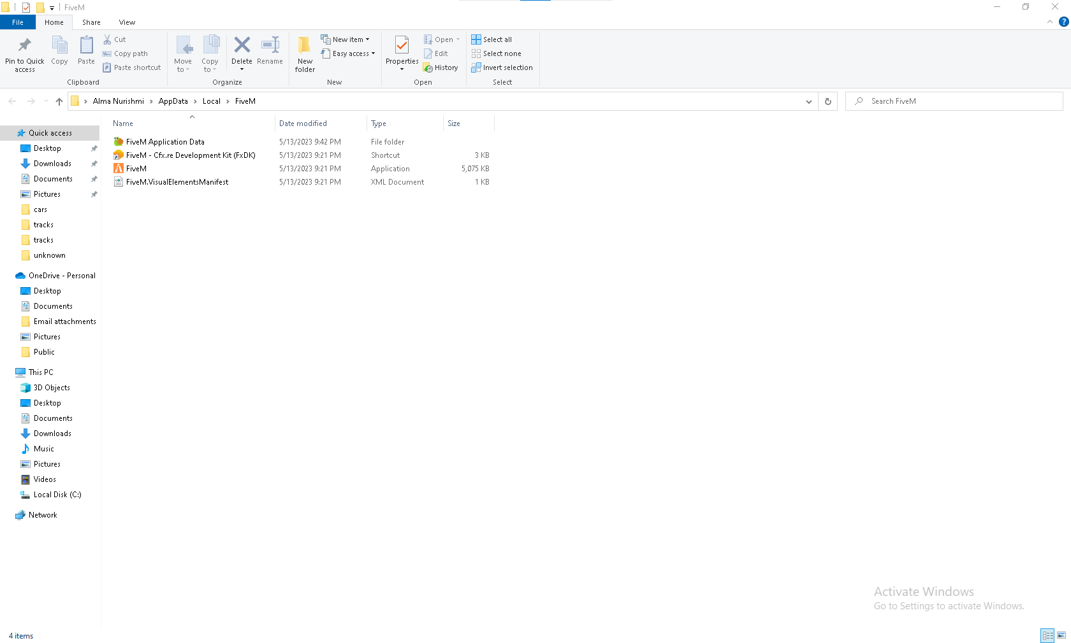
Task: Click Pin to Quick access icon
Action: tap(24, 45)
